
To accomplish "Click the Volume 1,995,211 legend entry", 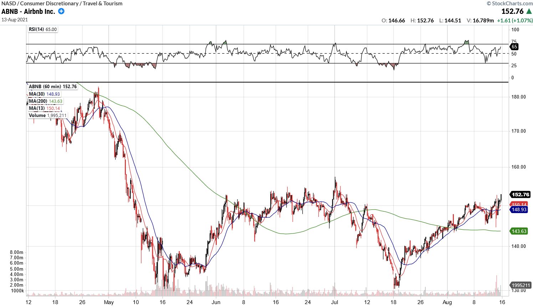I will click(x=48, y=115).
